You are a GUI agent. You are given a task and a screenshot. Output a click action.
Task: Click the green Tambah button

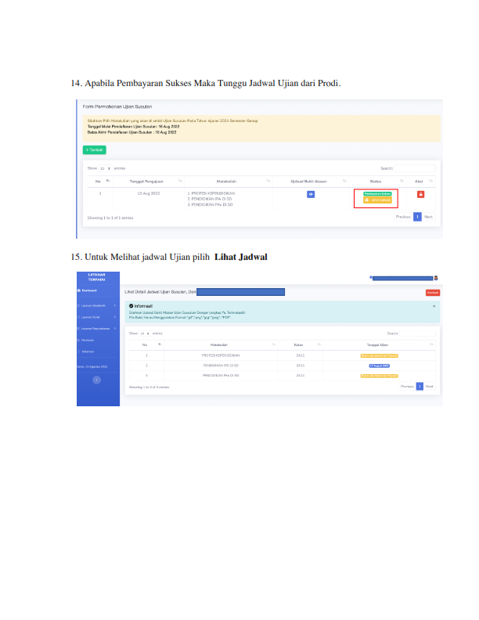[95, 150]
